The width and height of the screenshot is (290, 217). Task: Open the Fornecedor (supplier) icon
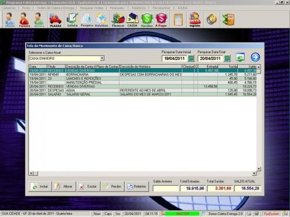[x=24, y=20]
